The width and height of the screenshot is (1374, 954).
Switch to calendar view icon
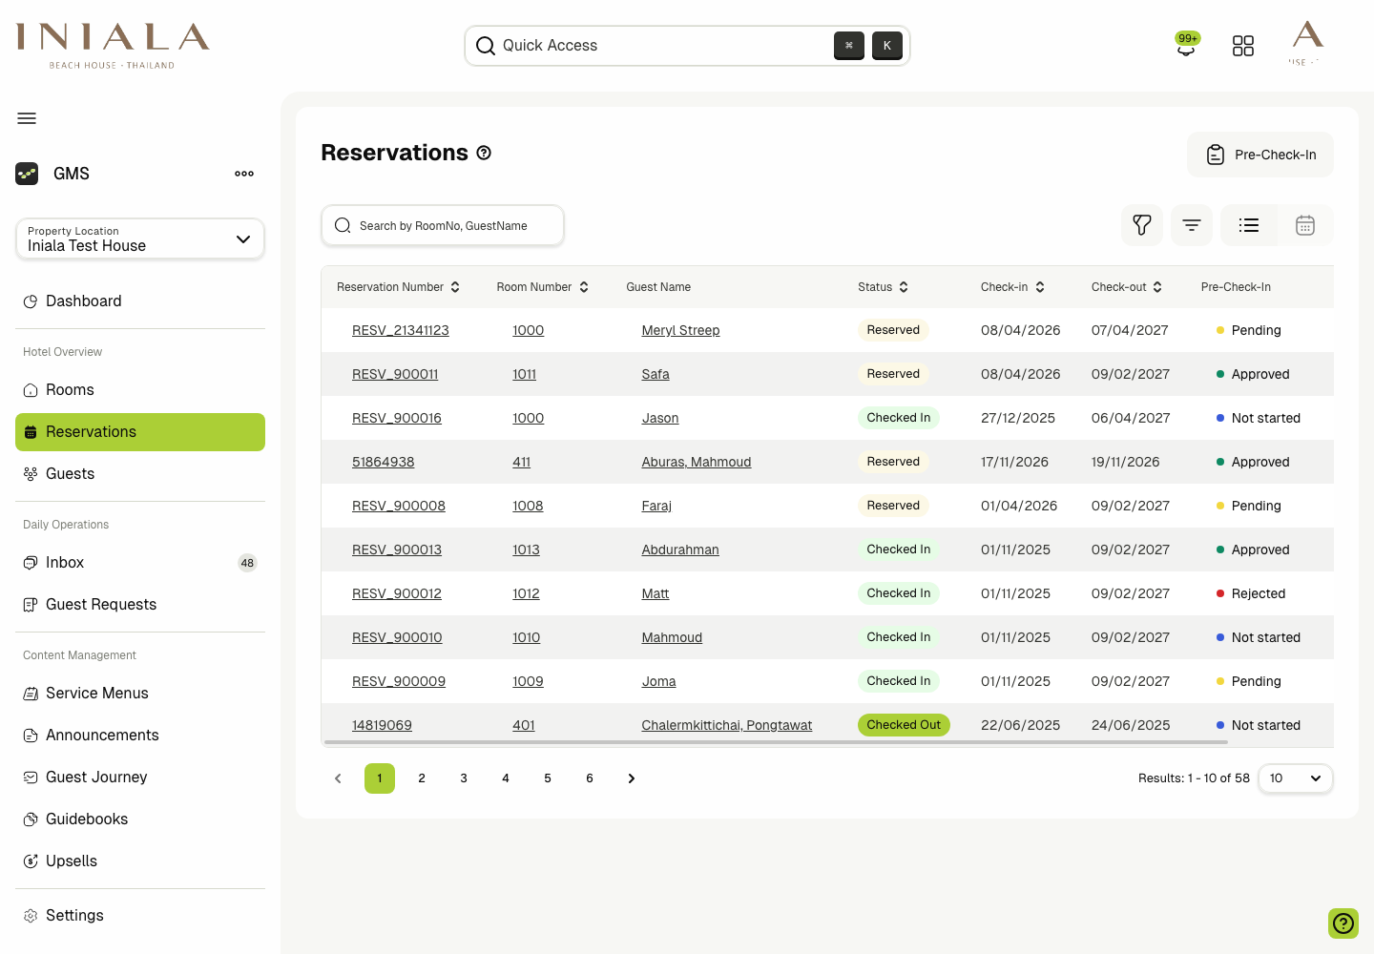[x=1305, y=225]
